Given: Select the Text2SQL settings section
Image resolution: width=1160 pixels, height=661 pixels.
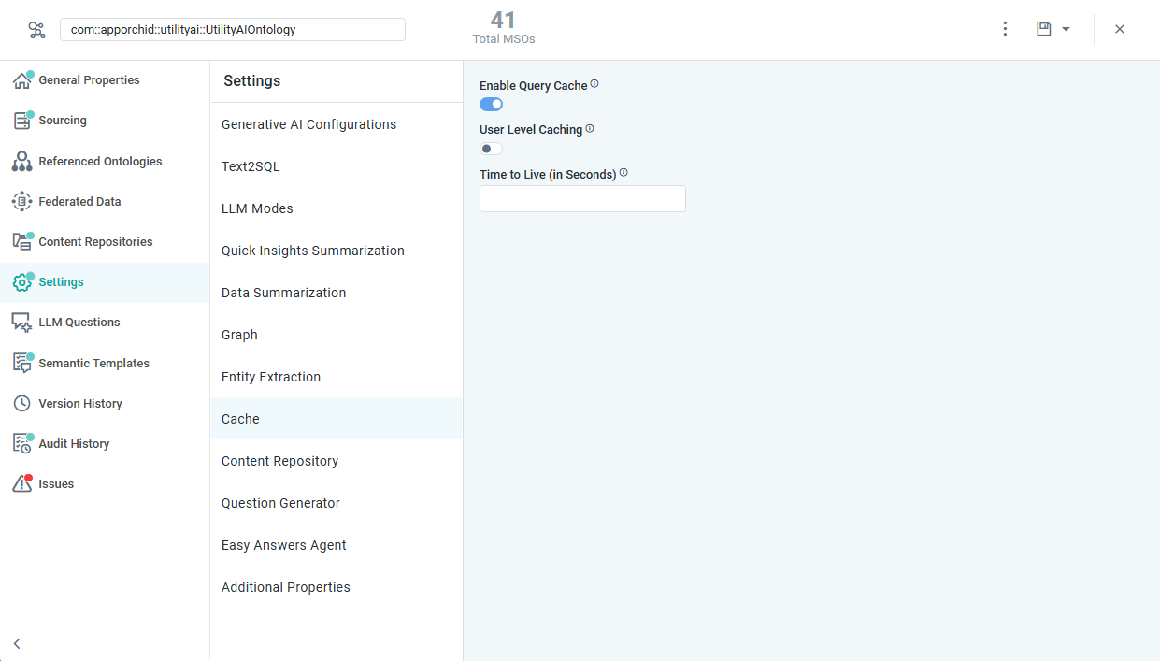Looking at the screenshot, I should tap(337, 166).
